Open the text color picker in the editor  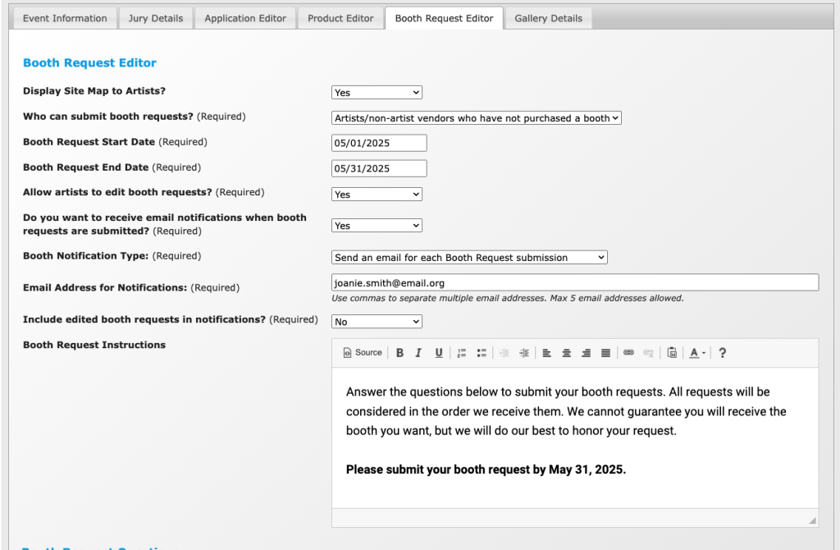point(694,353)
